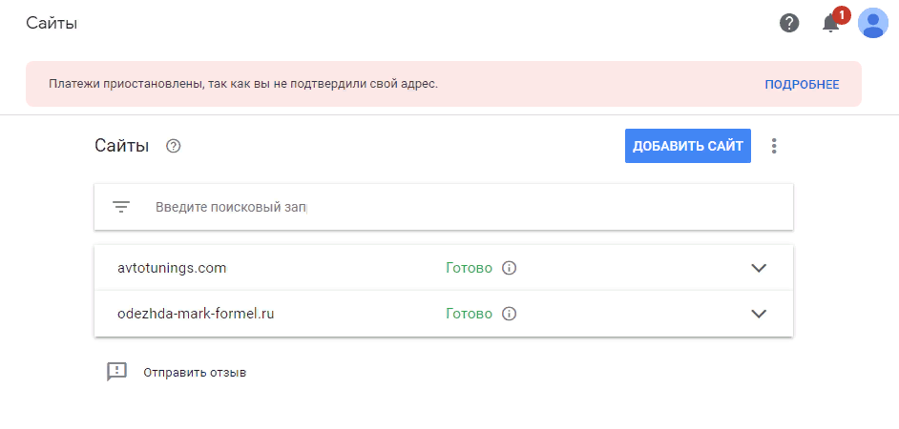Open the three-dot more options menu
899x429 pixels.
pos(774,146)
